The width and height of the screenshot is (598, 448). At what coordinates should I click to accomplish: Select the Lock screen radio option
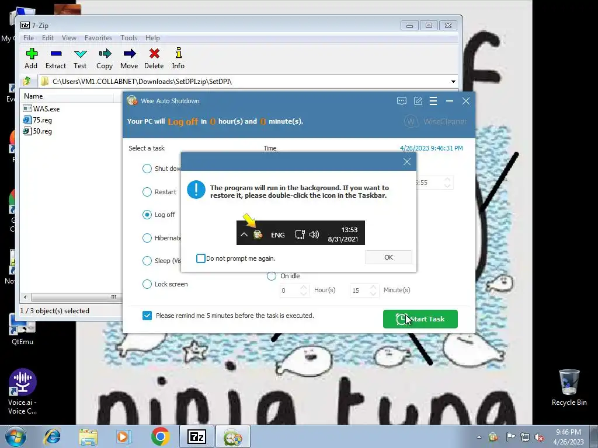[147, 284]
